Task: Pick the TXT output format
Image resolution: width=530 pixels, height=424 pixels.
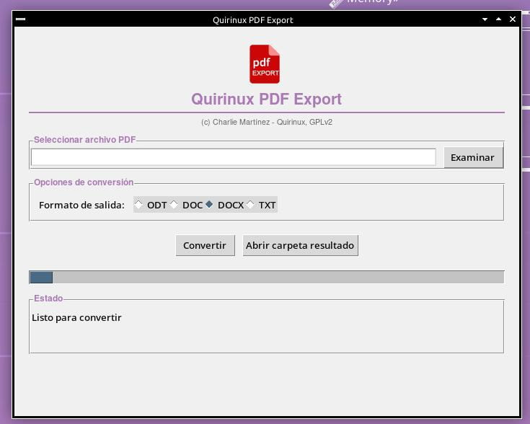Action: [x=261, y=205]
